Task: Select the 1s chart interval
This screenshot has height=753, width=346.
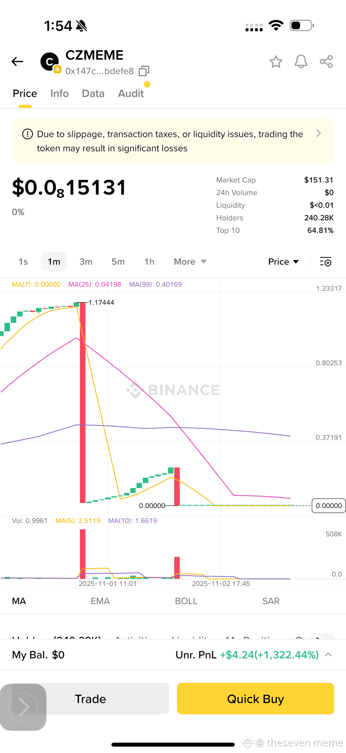Action: coord(23,262)
